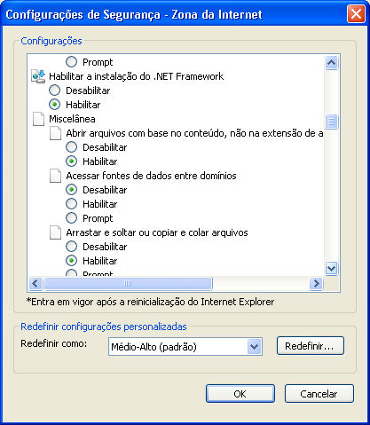The image size is (370, 425).
Task: Confirm settings with the OK button
Action: coord(240,394)
